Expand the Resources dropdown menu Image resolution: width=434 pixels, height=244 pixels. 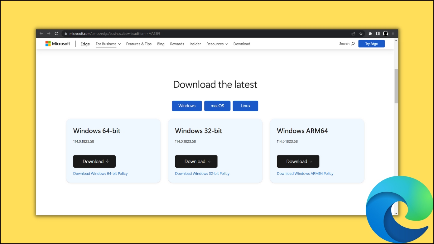click(217, 44)
